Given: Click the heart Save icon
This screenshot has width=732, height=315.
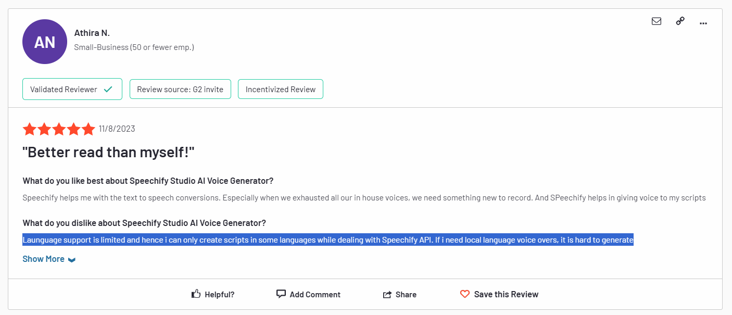Looking at the screenshot, I should (465, 294).
